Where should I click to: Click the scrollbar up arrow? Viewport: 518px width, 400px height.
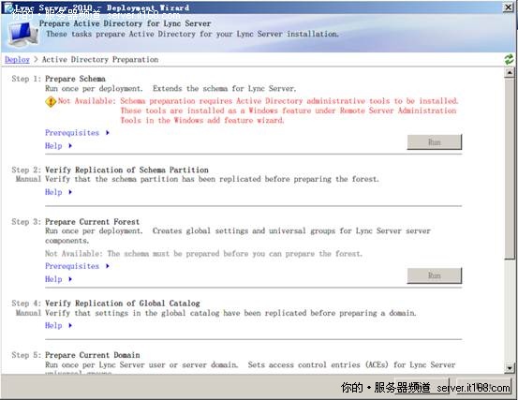click(x=510, y=72)
